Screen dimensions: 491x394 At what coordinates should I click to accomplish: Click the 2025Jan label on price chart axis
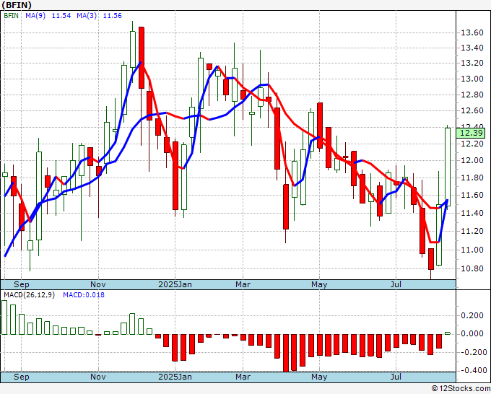tap(175, 284)
